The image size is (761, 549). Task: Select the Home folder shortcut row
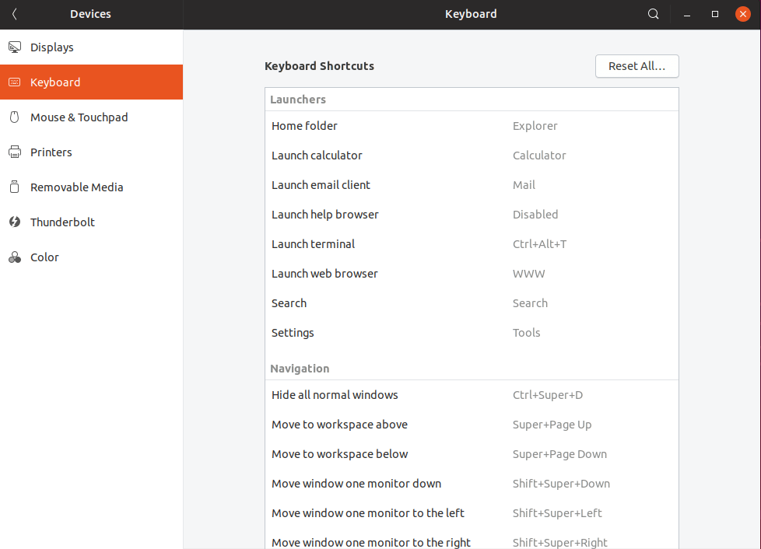pos(471,126)
